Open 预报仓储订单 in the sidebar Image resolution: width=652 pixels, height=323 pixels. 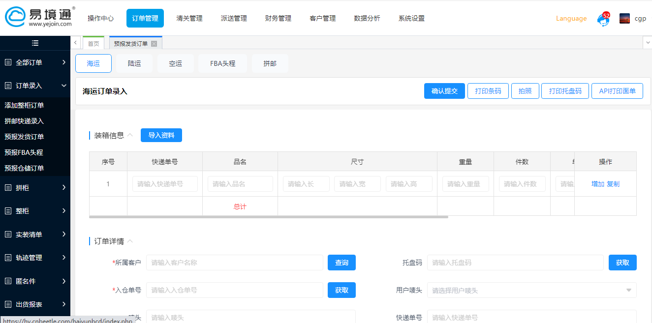[x=24, y=168]
